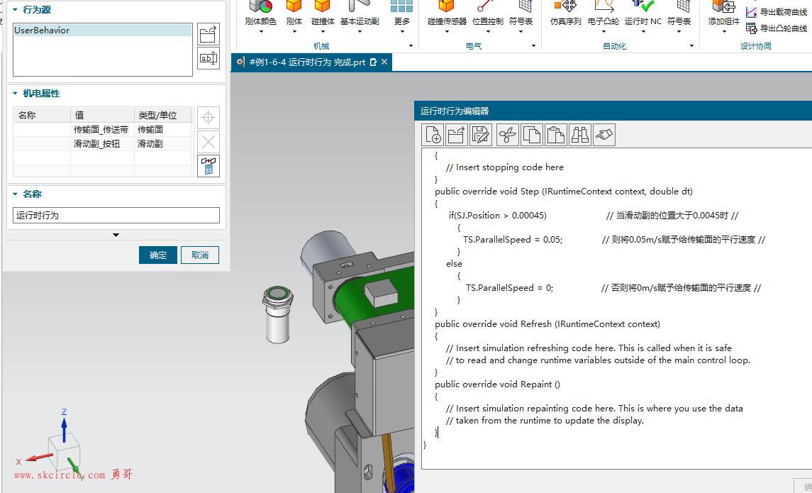
Task: Click the 值 column header
Action: 102,115
